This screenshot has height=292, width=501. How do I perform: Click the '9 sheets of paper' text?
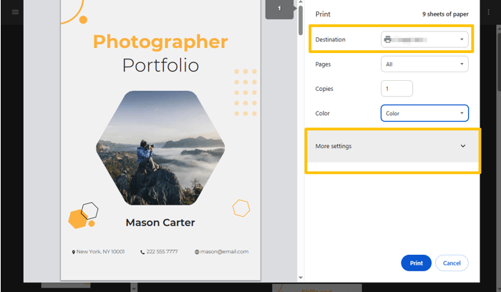coord(445,14)
